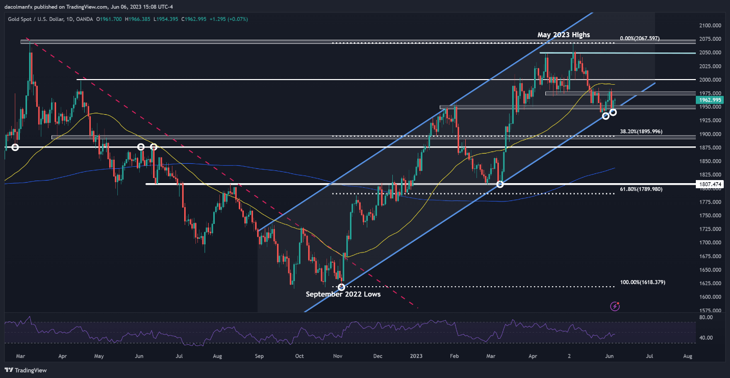
Task: Click the low value L1954.395
Action: [165, 19]
